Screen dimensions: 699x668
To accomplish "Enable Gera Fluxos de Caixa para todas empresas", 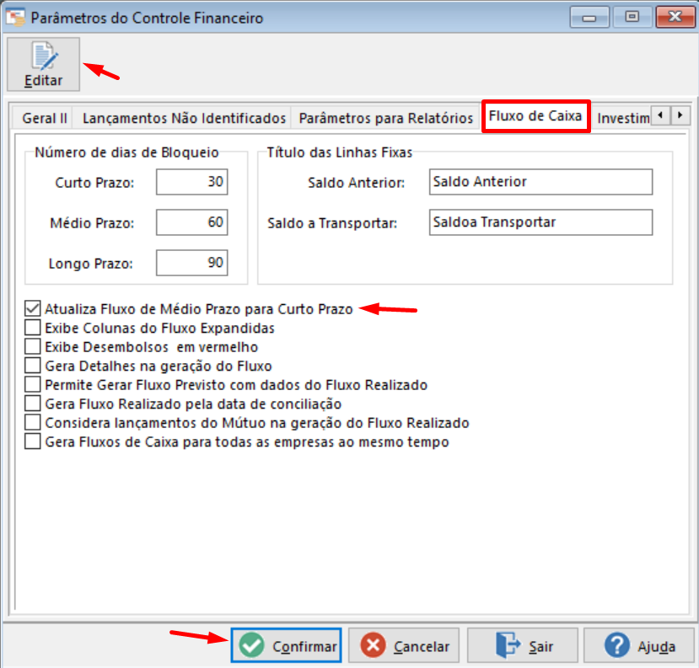I will pyautogui.click(x=33, y=441).
